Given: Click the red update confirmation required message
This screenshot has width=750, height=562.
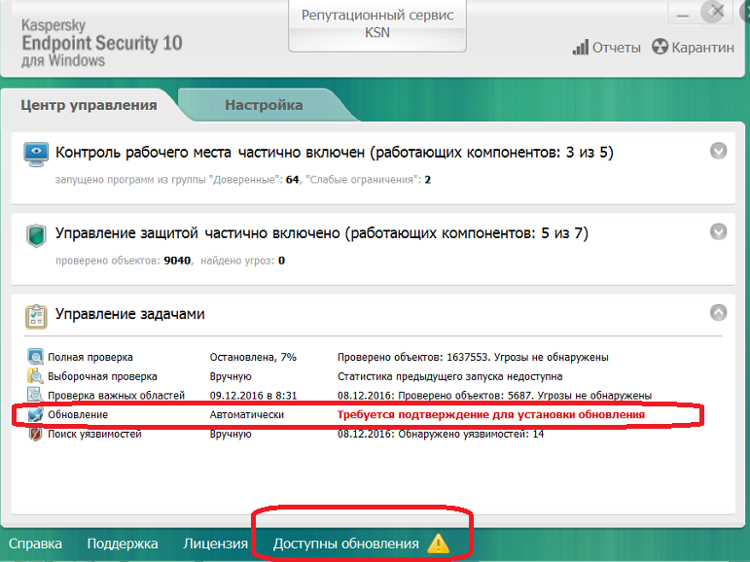Looking at the screenshot, I should (x=491, y=414).
